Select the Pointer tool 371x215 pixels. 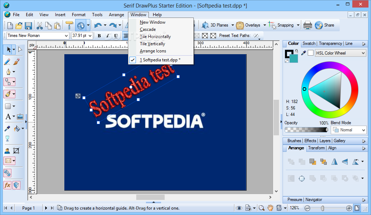pos(9,50)
